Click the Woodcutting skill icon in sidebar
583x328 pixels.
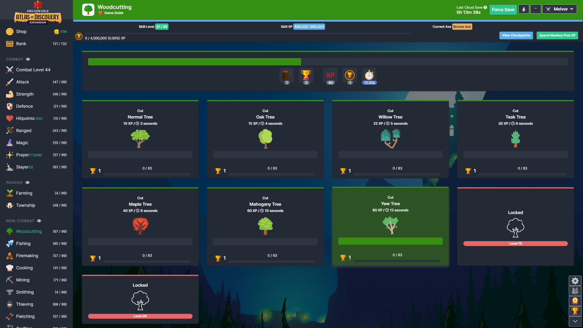[x=9, y=231]
